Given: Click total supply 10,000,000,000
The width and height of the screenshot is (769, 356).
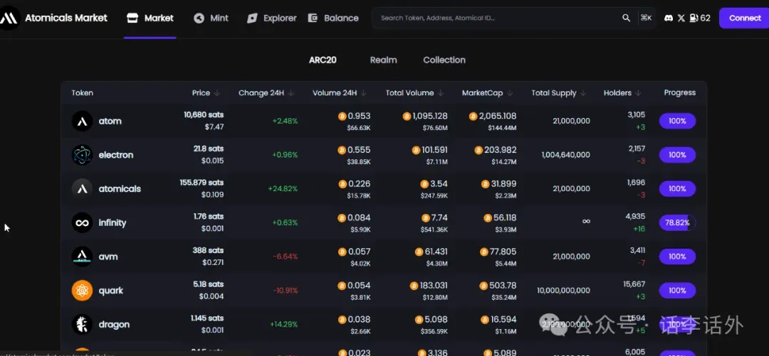Looking at the screenshot, I should pyautogui.click(x=563, y=291).
